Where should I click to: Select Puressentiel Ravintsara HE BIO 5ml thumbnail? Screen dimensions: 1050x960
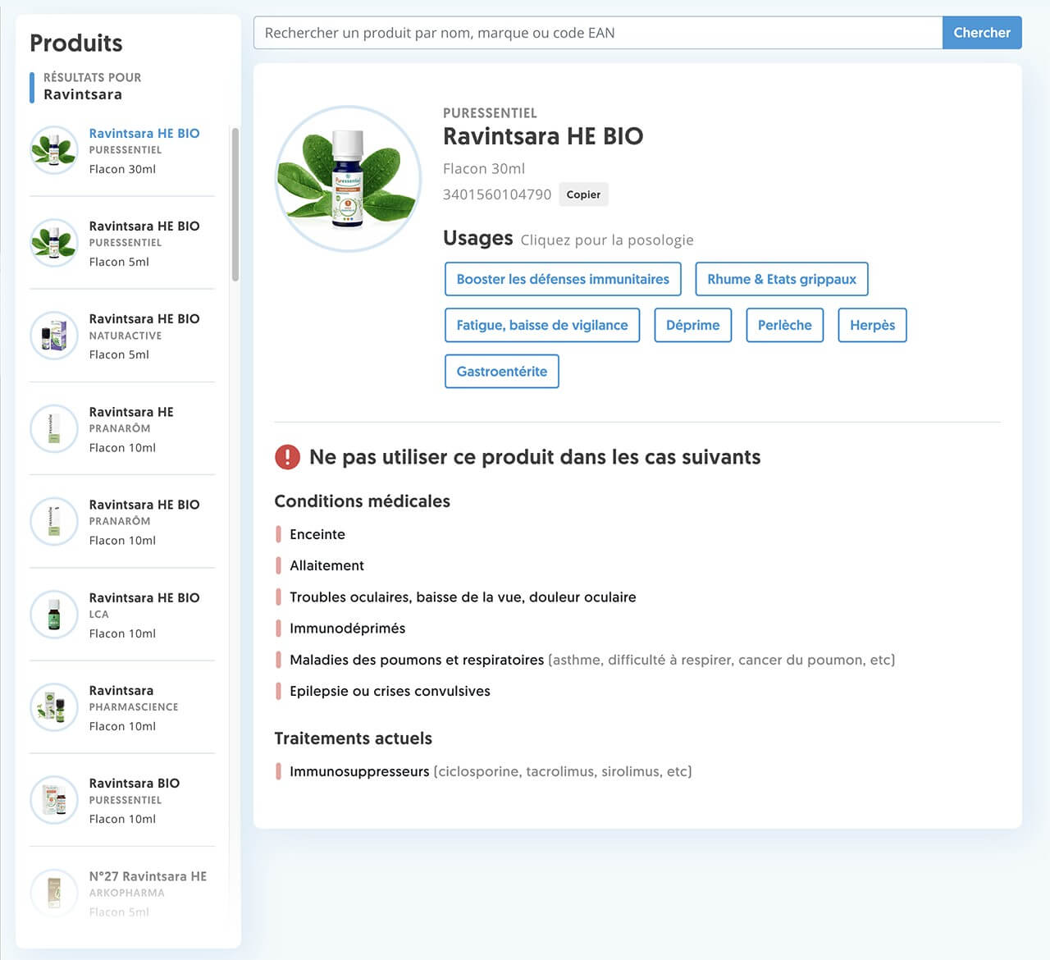54,243
